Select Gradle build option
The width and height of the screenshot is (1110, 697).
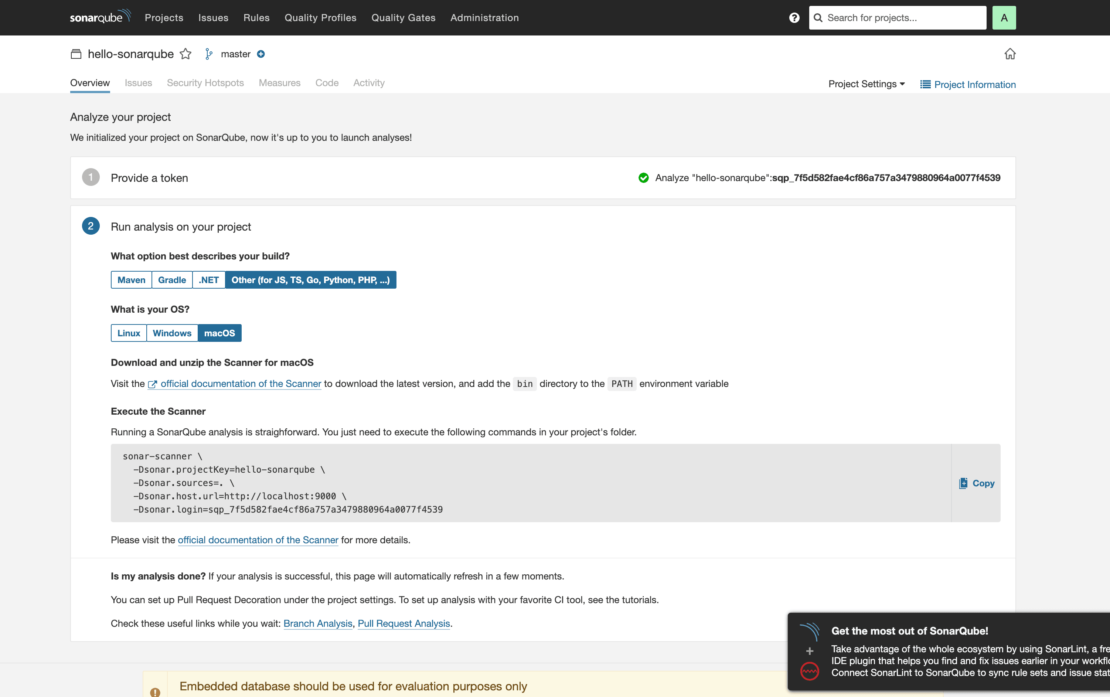point(172,280)
